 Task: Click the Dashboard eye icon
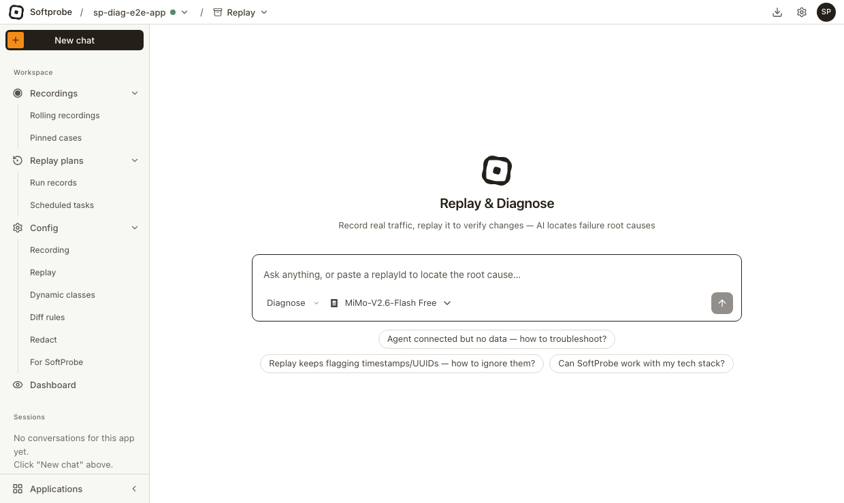point(18,385)
